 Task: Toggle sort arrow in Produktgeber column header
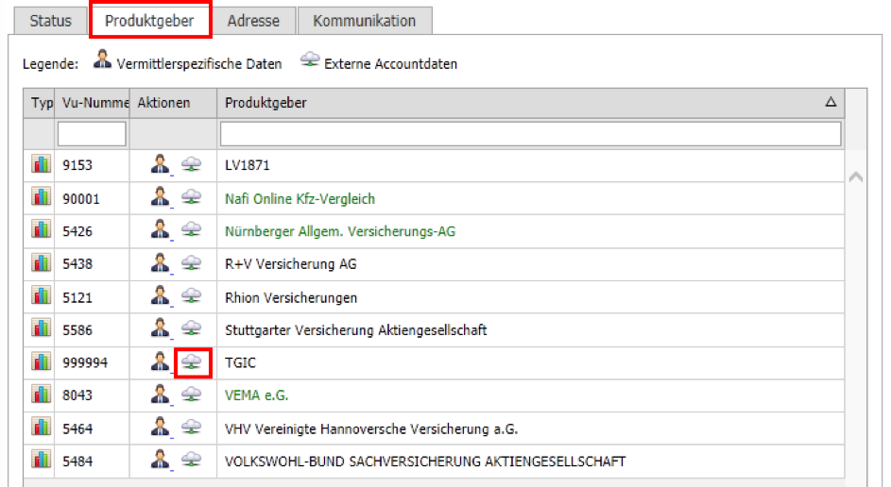831,103
